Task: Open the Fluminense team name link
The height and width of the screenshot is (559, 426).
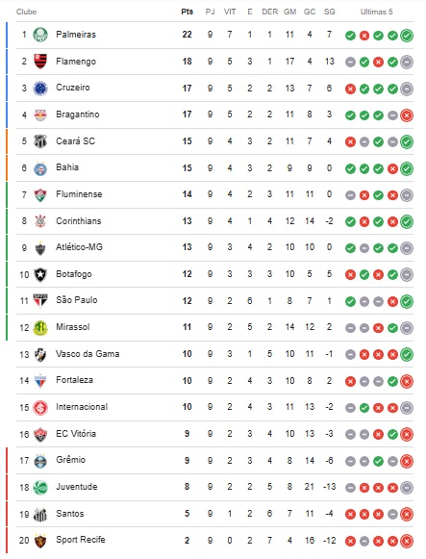Action: [x=79, y=194]
